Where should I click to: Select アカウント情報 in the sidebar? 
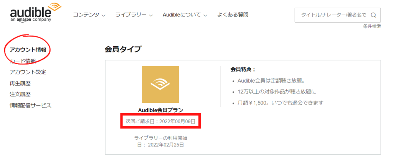(28, 50)
